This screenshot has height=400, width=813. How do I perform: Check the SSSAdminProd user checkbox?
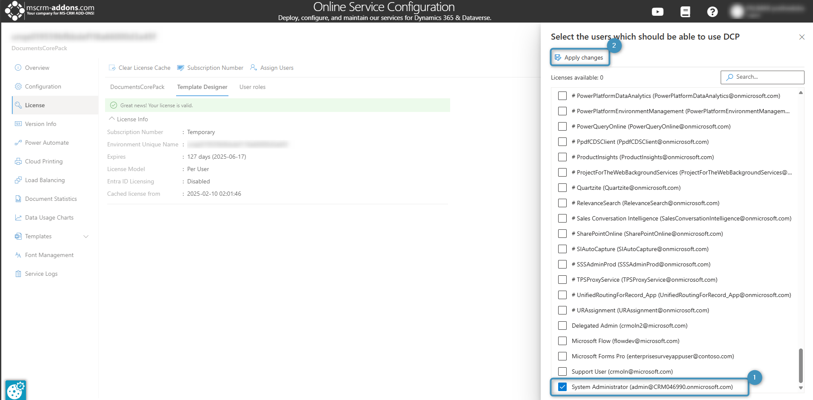[562, 264]
